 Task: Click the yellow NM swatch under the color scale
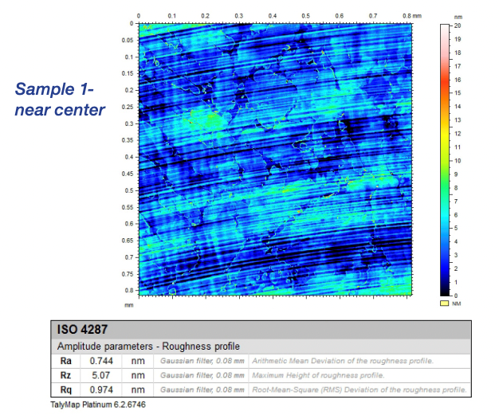click(x=446, y=303)
